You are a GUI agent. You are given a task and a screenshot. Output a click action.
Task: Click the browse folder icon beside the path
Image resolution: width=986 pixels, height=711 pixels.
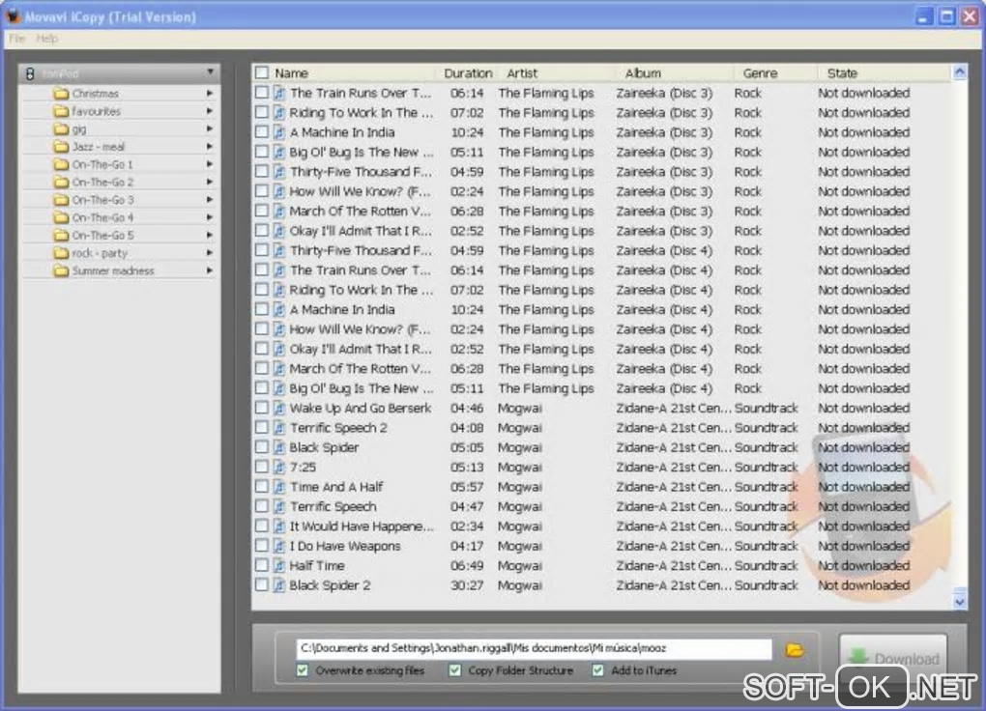click(795, 649)
